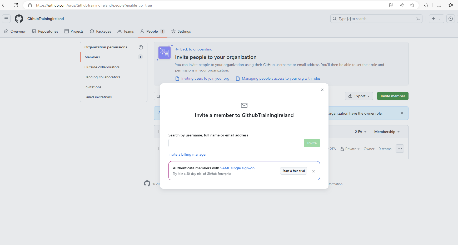The width and height of the screenshot is (458, 245).
Task: Reload the current page
Action: point(16,5)
